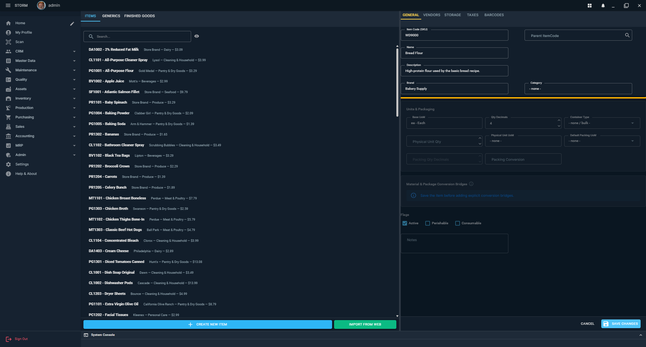Click the Home icon in sidebar

point(8,23)
